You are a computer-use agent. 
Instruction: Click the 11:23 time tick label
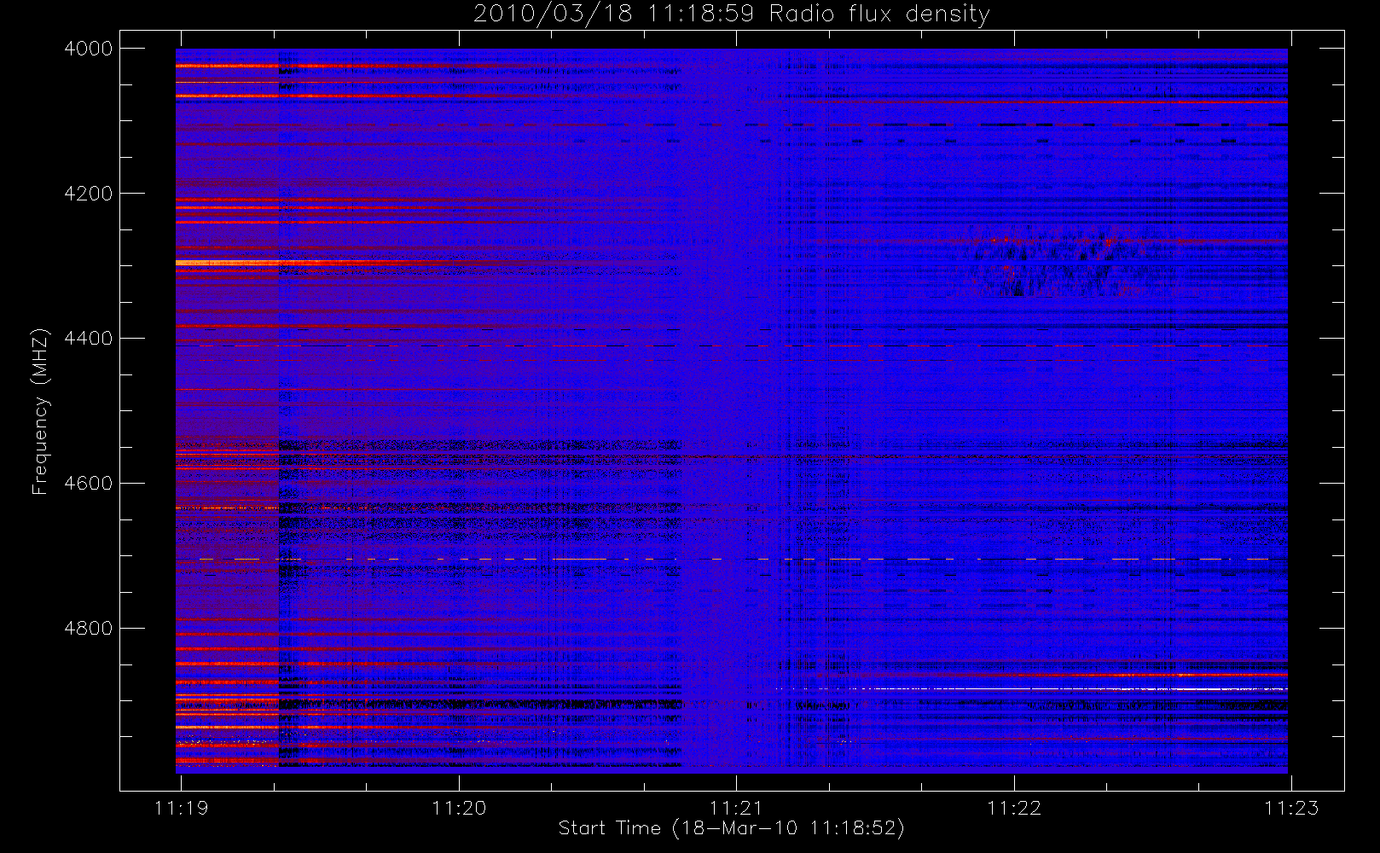click(x=1291, y=807)
